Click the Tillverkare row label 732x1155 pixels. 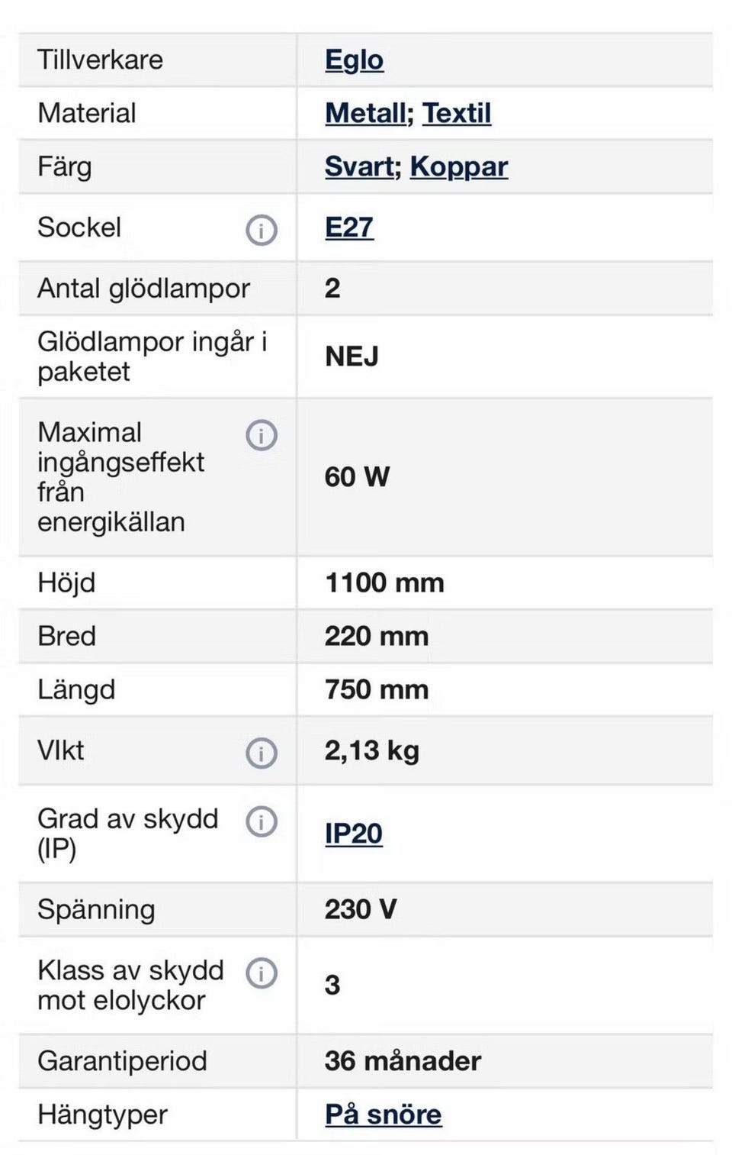click(x=100, y=60)
